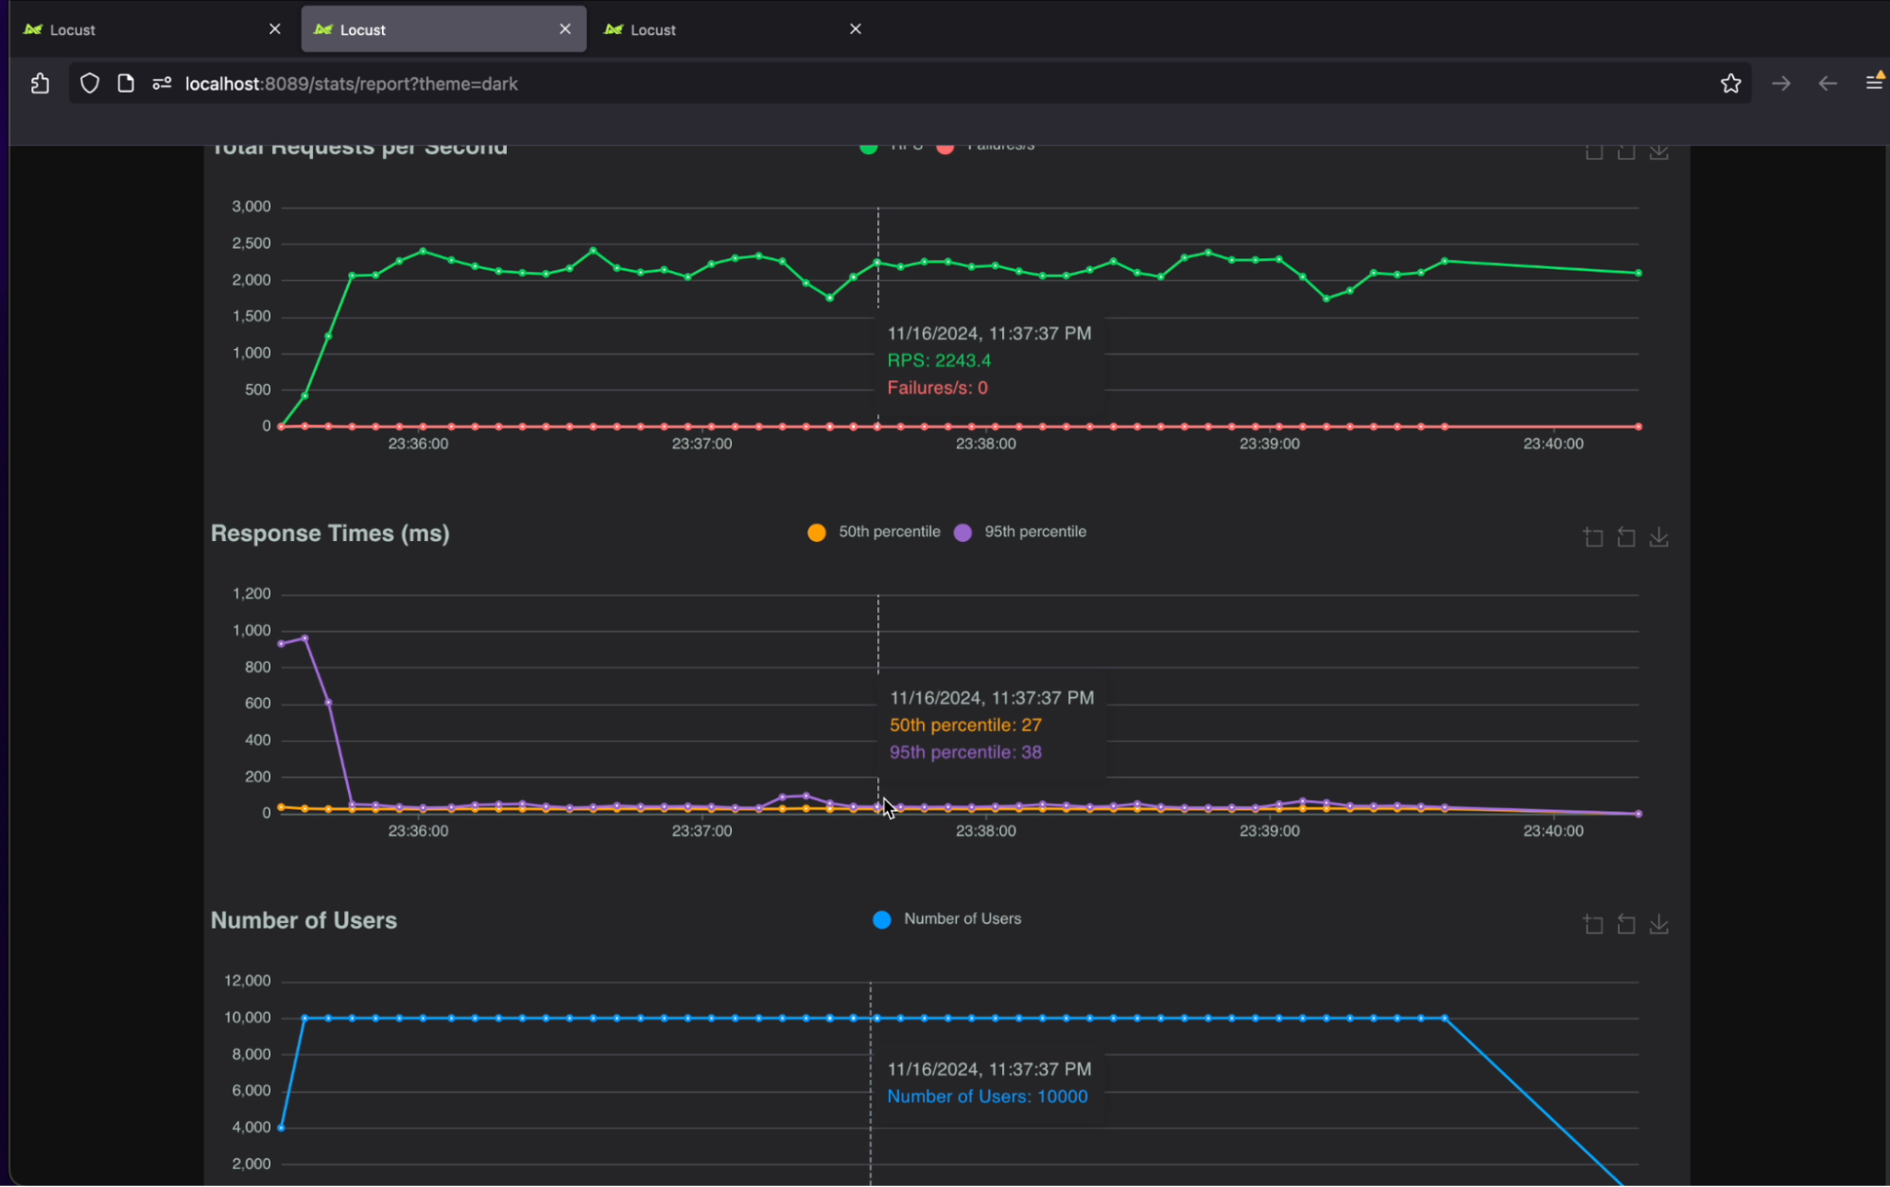This screenshot has height=1187, width=1890.
Task: Switch to the first Locust tab
Action: click(151, 29)
